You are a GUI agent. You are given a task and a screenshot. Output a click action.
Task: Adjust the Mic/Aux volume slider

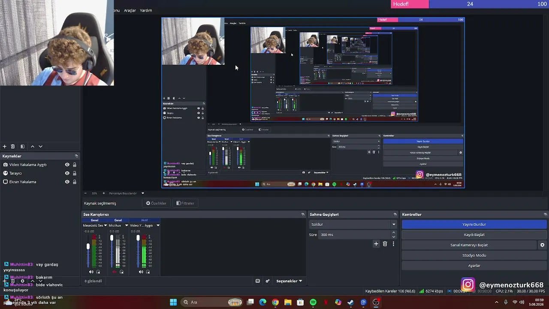112,238
